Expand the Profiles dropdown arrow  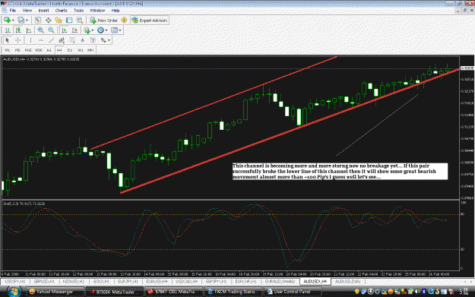[27, 21]
